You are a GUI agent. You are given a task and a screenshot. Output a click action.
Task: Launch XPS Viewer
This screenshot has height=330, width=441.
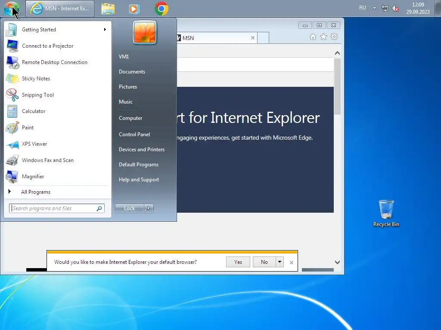[58, 144]
